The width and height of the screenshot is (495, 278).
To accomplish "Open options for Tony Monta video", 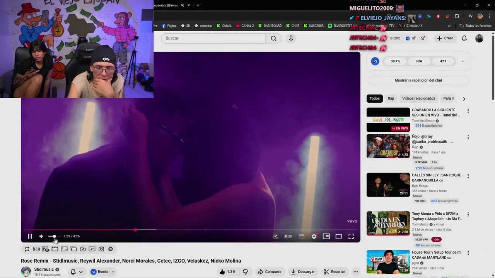I will tap(468, 214).
